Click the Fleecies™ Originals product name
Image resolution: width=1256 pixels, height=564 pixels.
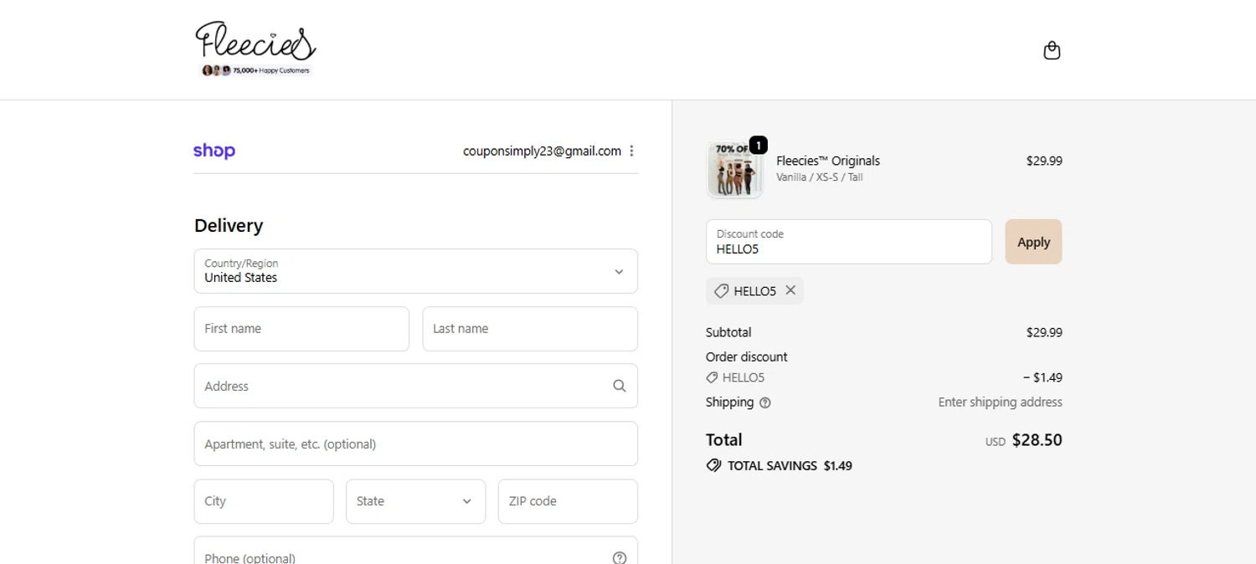pyautogui.click(x=828, y=161)
